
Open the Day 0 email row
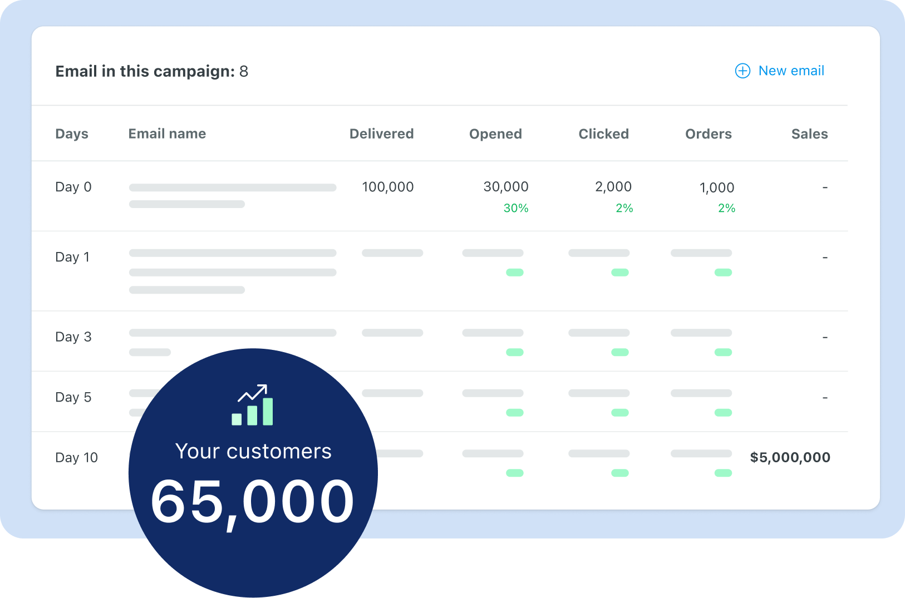pos(73,187)
